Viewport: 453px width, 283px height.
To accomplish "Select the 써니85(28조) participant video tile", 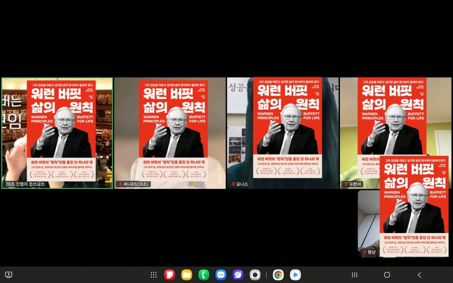I will pyautogui.click(x=170, y=133).
